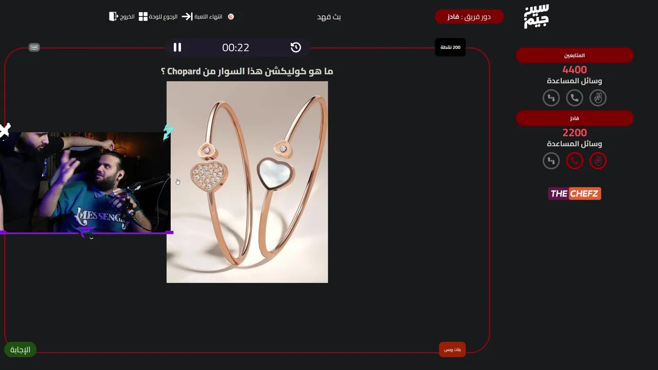Click the end game arrow icon
658x370 pixels.
tap(187, 16)
